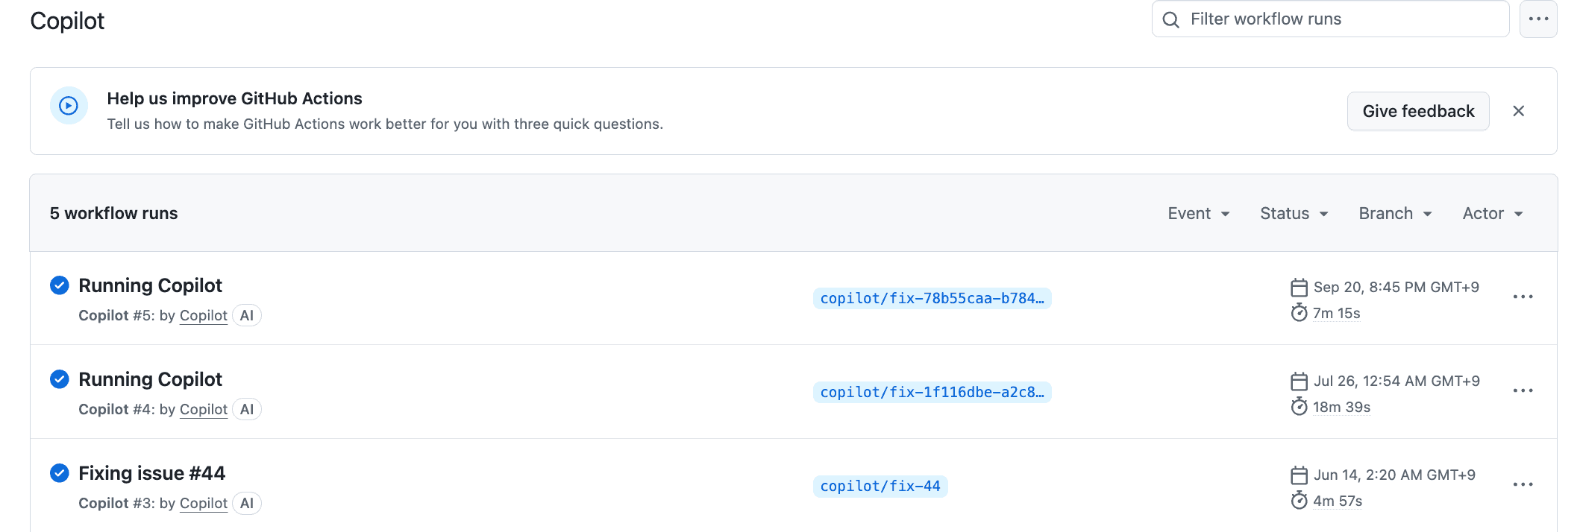Click the 4m 57s duration text

click(x=1338, y=501)
